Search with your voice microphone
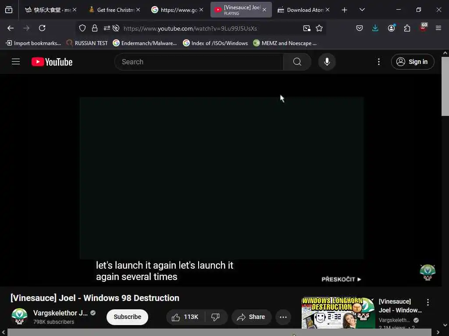Viewport: 449px width, 336px height. (x=327, y=62)
